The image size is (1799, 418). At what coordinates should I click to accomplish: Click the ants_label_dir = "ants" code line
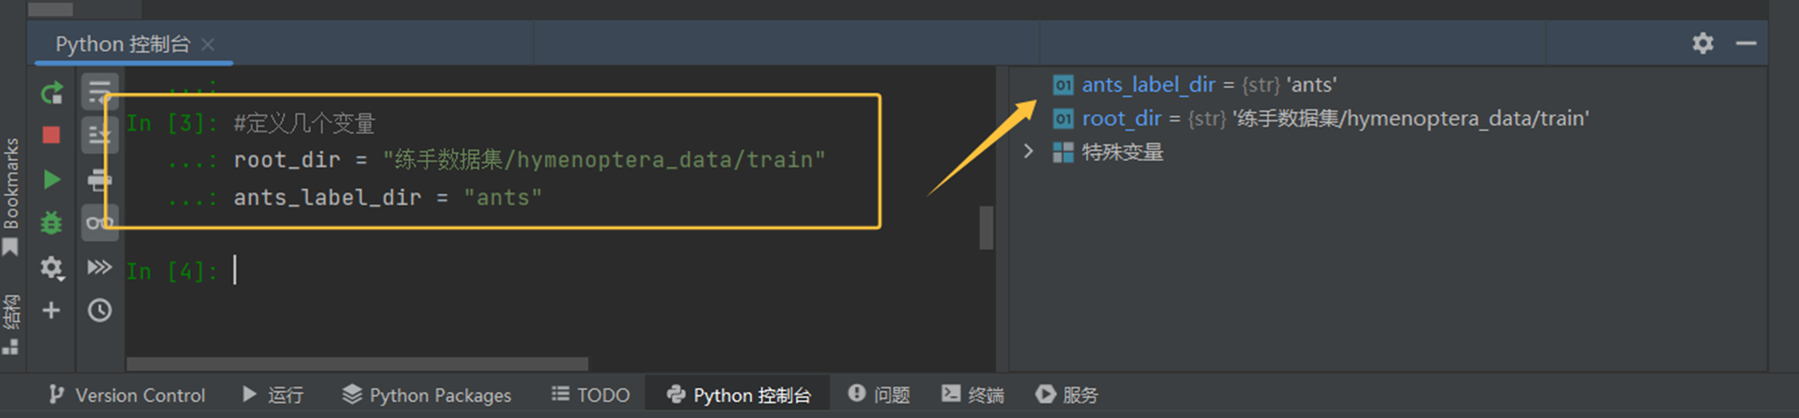point(388,198)
